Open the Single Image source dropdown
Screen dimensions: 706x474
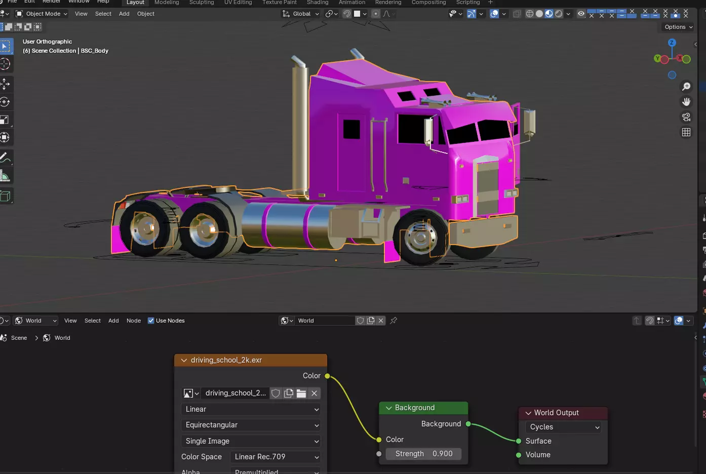click(x=251, y=441)
